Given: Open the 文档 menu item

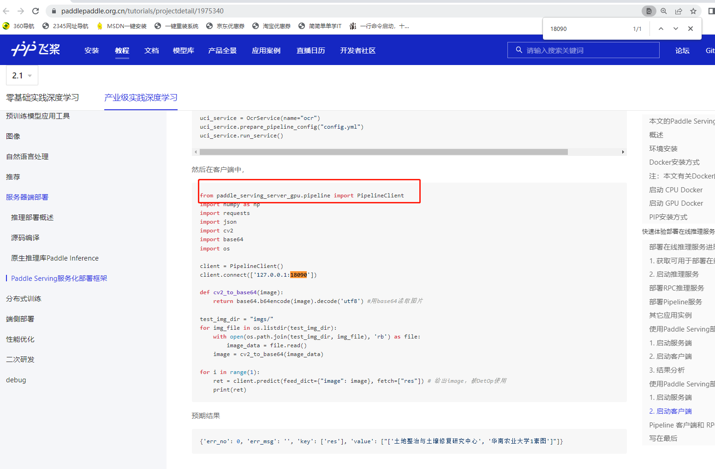Looking at the screenshot, I should click(151, 50).
